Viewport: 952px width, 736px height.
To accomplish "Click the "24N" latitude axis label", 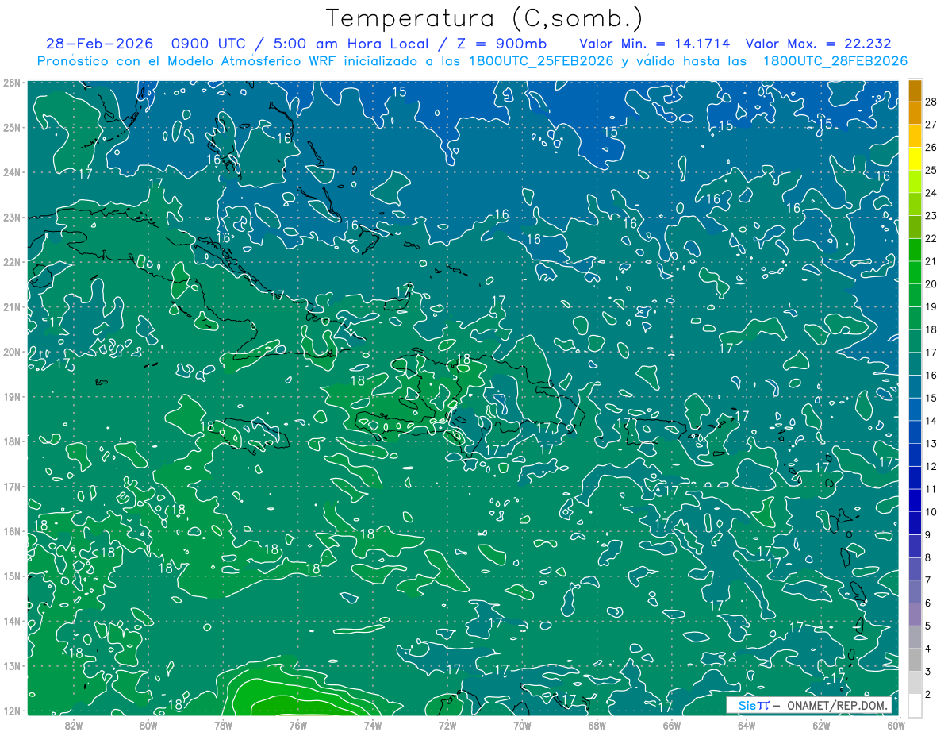I will 11,172.
